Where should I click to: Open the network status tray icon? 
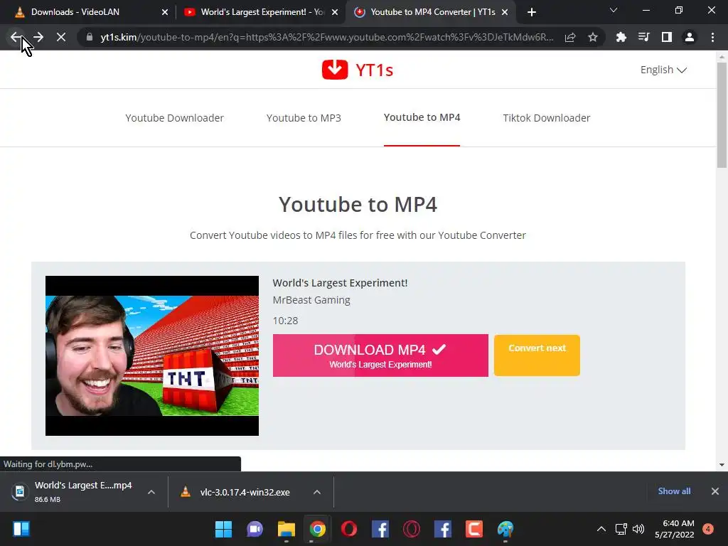621,529
